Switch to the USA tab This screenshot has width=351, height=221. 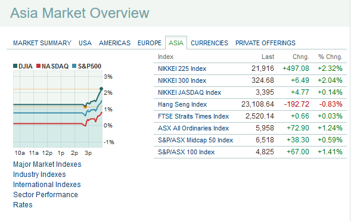pos(85,43)
